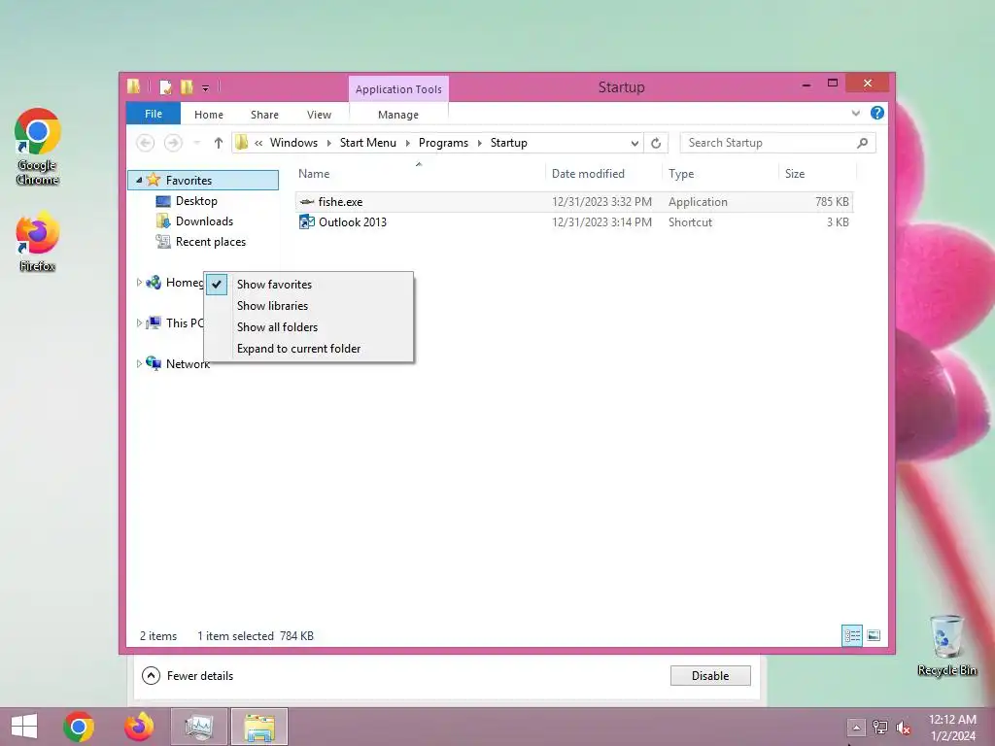
Task: Enable Show all folders option
Action: (x=309, y=327)
